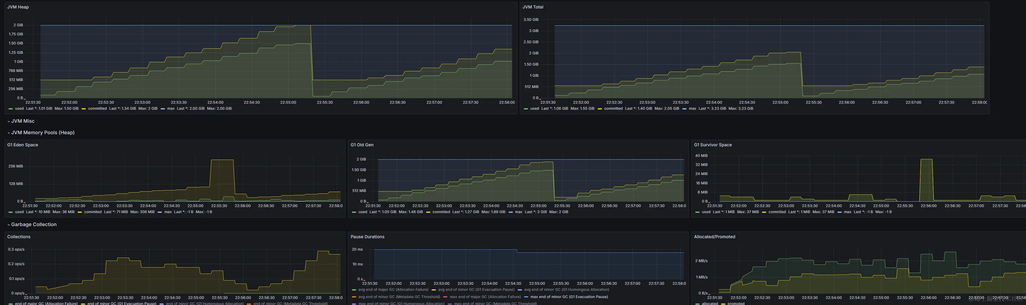This screenshot has width=1026, height=305.
Task: Click the 'Last *: 1.01 GiB' value in JVM Heap
Action: pos(39,108)
